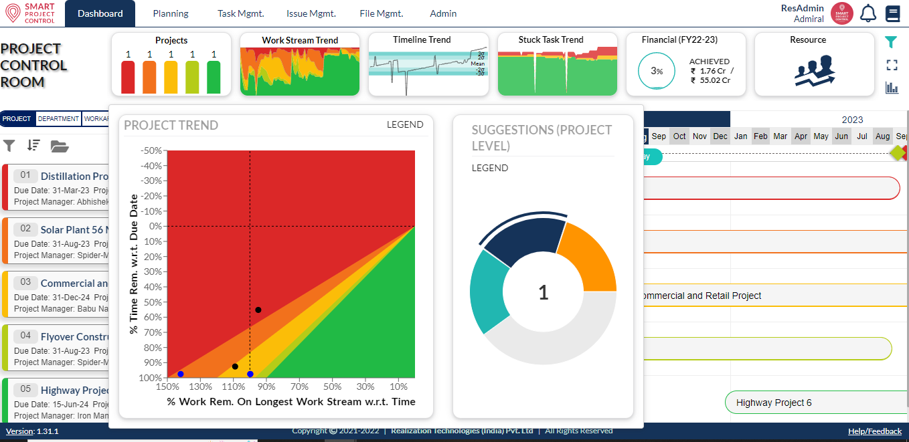This screenshot has width=909, height=442.
Task: Click the hamburger menu icon beside the bell
Action: pos(894,13)
